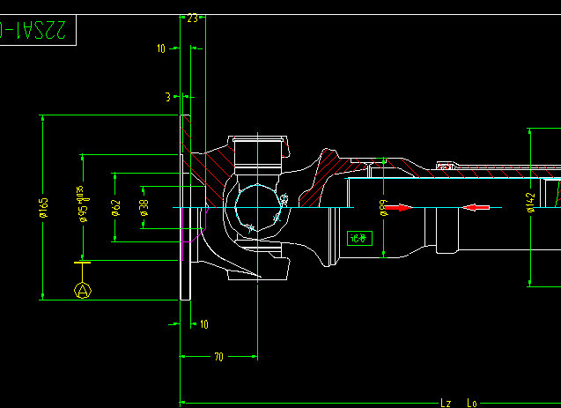This screenshot has height=408, width=561.
Task: Select the 70 horizontal dimension text
Action: pos(218,357)
